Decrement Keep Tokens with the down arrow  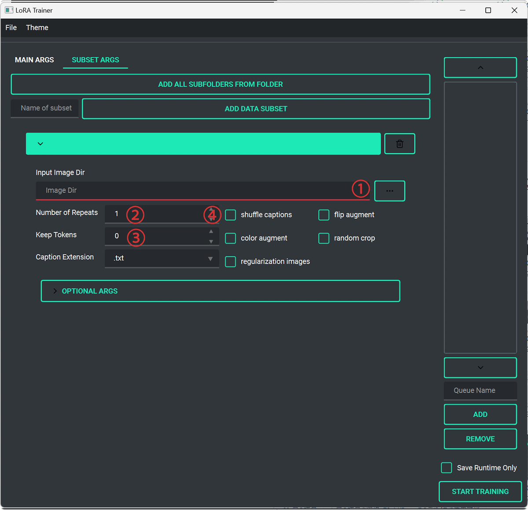[x=211, y=241]
